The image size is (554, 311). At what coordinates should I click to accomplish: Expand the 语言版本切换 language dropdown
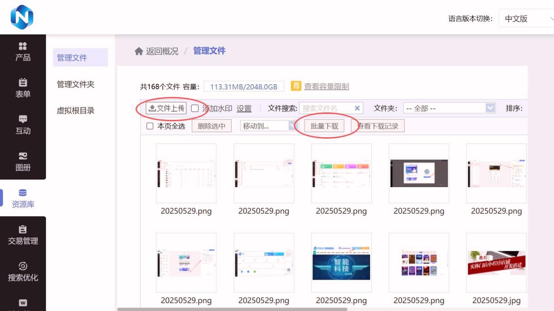pos(526,19)
